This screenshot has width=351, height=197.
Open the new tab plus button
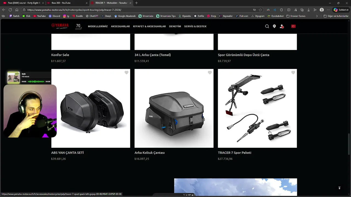(x=136, y=3)
